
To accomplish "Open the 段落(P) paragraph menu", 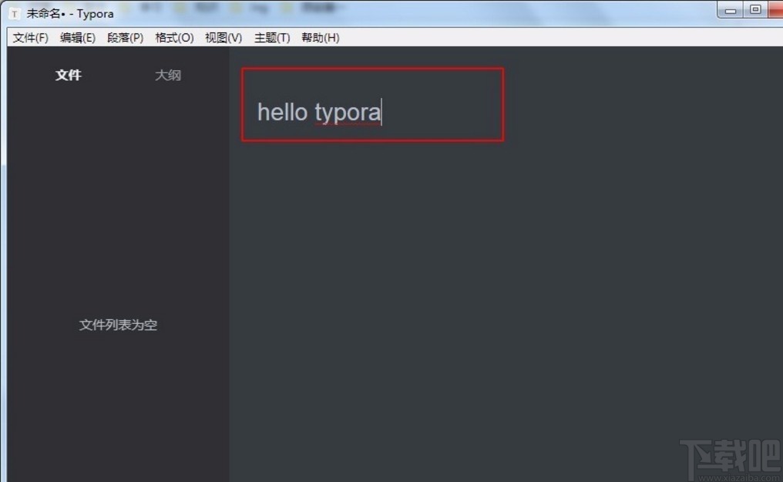I will (124, 37).
